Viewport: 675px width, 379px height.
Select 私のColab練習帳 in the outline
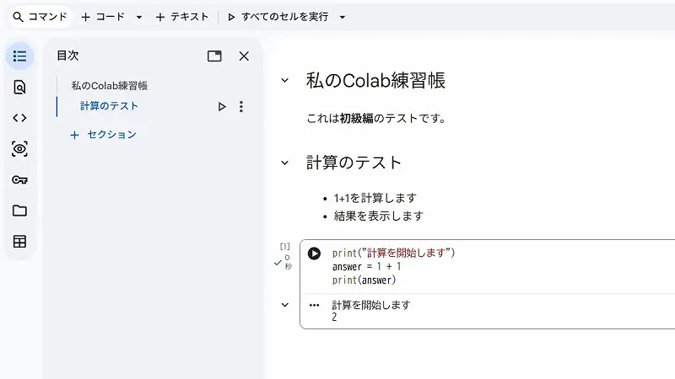click(x=110, y=85)
